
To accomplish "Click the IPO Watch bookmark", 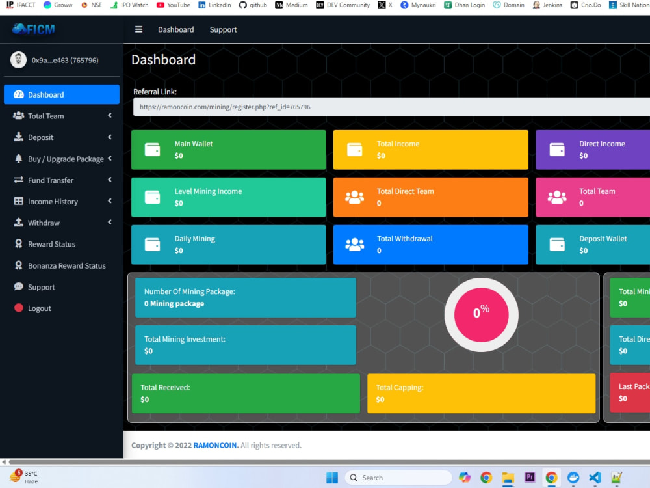I will 129,5.
